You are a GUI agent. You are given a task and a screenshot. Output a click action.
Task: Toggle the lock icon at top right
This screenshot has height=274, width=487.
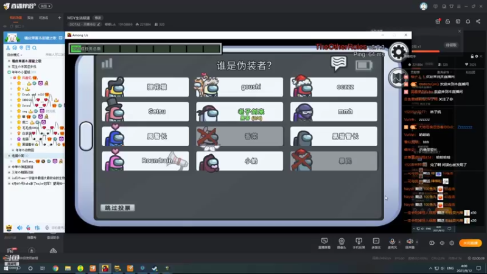point(447,21)
